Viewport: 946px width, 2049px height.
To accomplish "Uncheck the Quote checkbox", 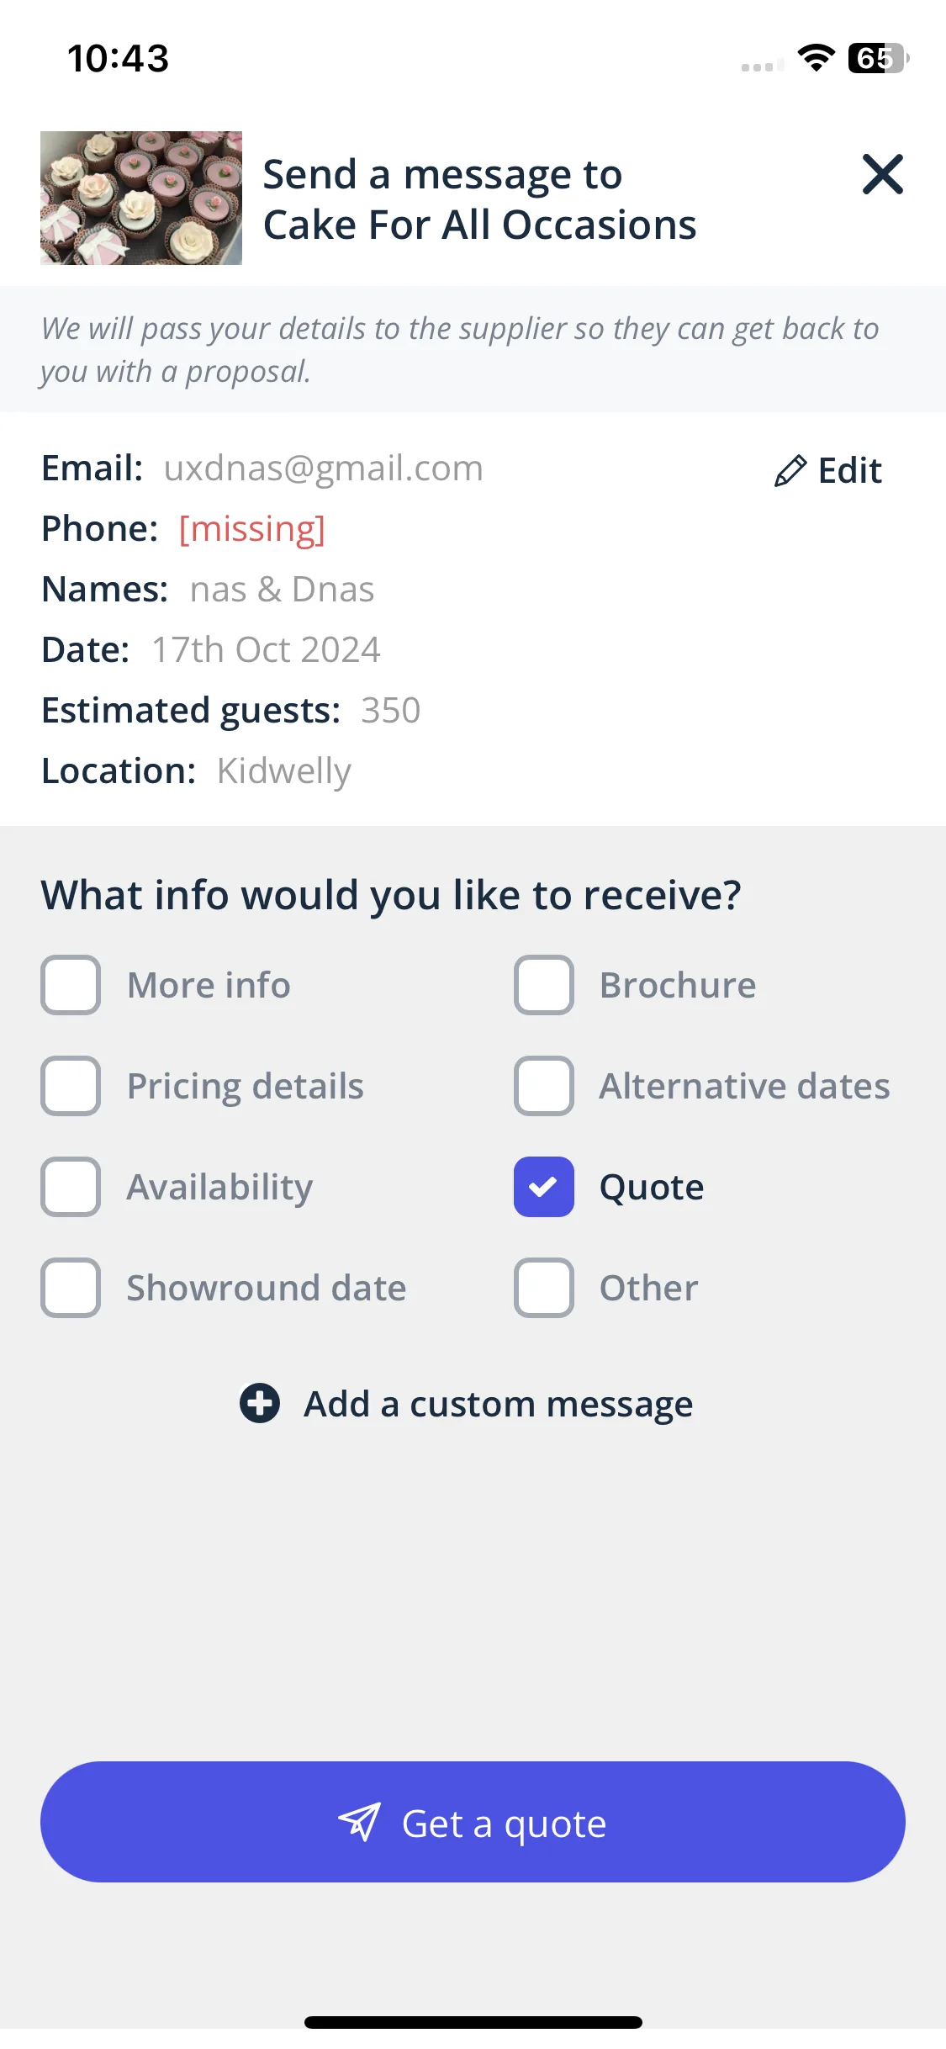I will coord(544,1187).
